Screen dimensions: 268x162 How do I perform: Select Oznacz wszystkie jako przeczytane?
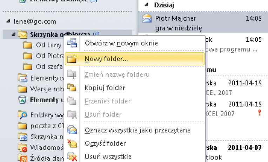coord(138,130)
